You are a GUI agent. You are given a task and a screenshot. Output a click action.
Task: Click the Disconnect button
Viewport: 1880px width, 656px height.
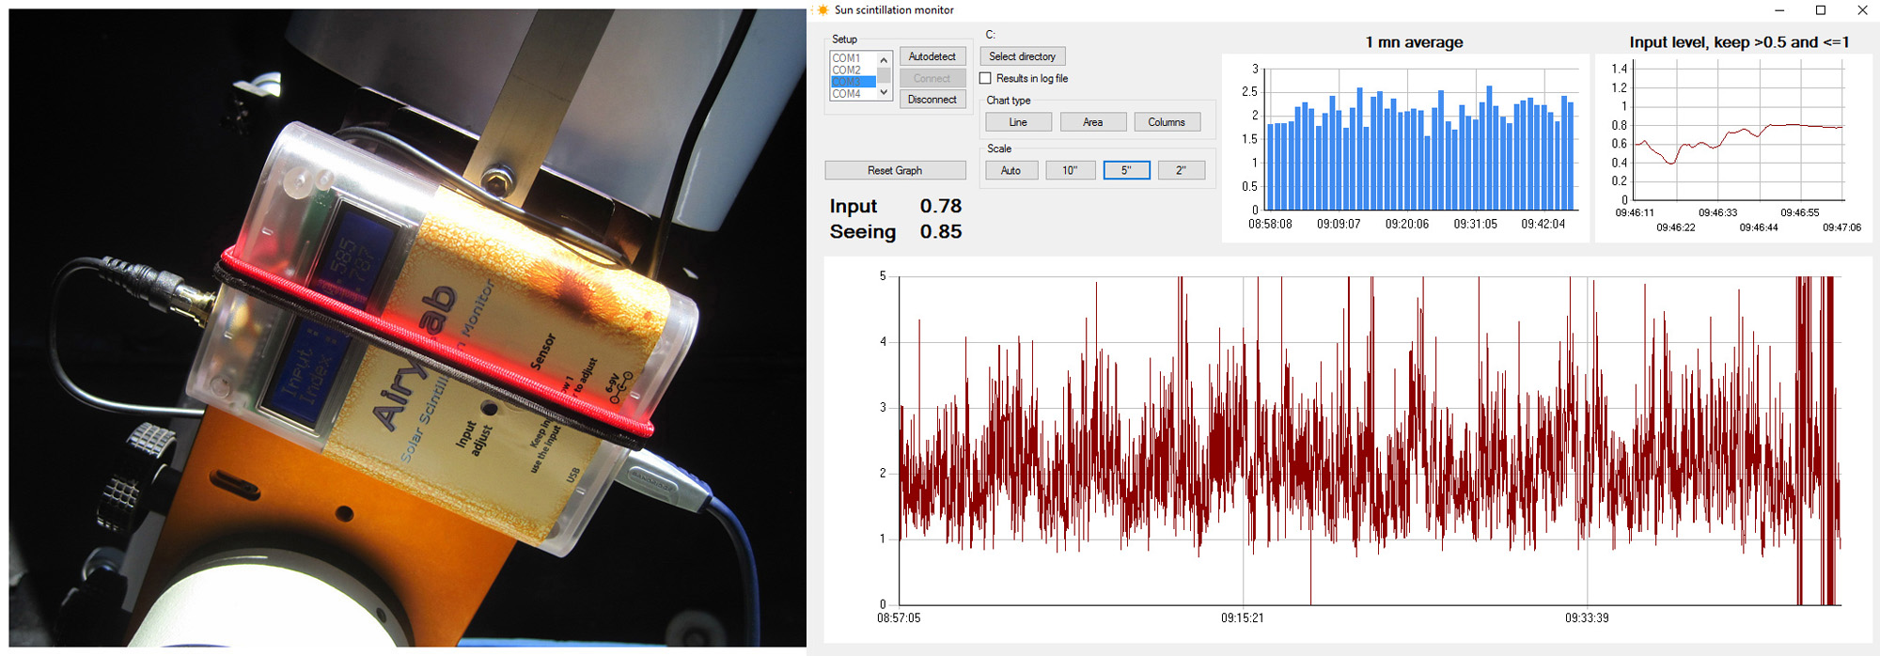tap(932, 100)
